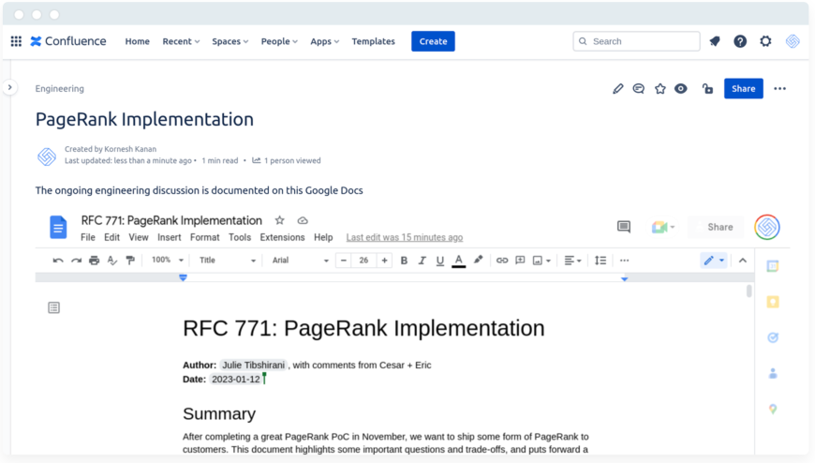This screenshot has width=815, height=463.
Task: Click the Confluence app switcher grid icon
Action: coord(16,41)
